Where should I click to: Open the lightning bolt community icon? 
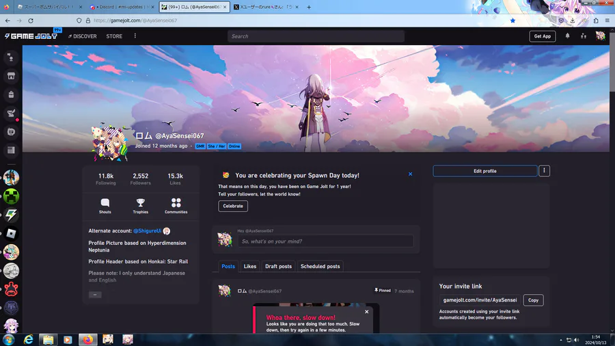[11, 215]
